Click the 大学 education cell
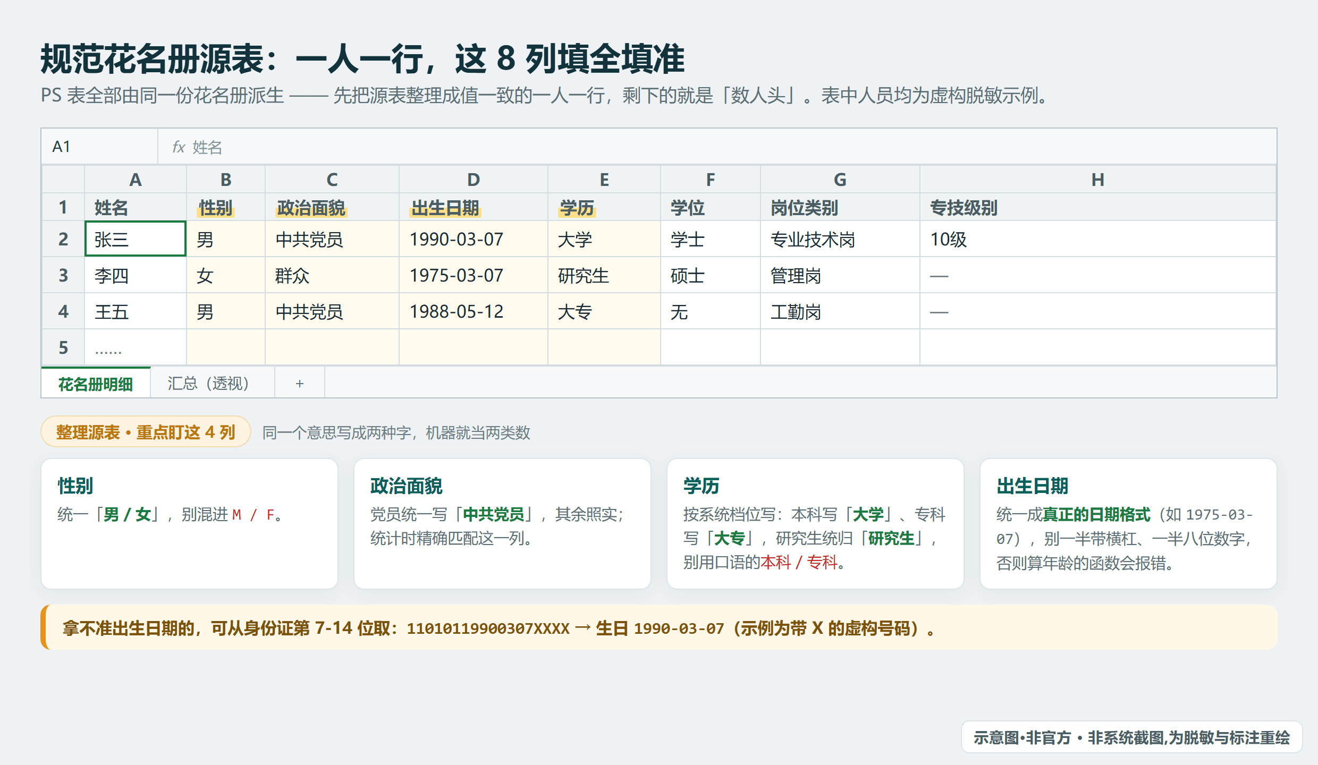The image size is (1318, 765). pyautogui.click(x=604, y=239)
